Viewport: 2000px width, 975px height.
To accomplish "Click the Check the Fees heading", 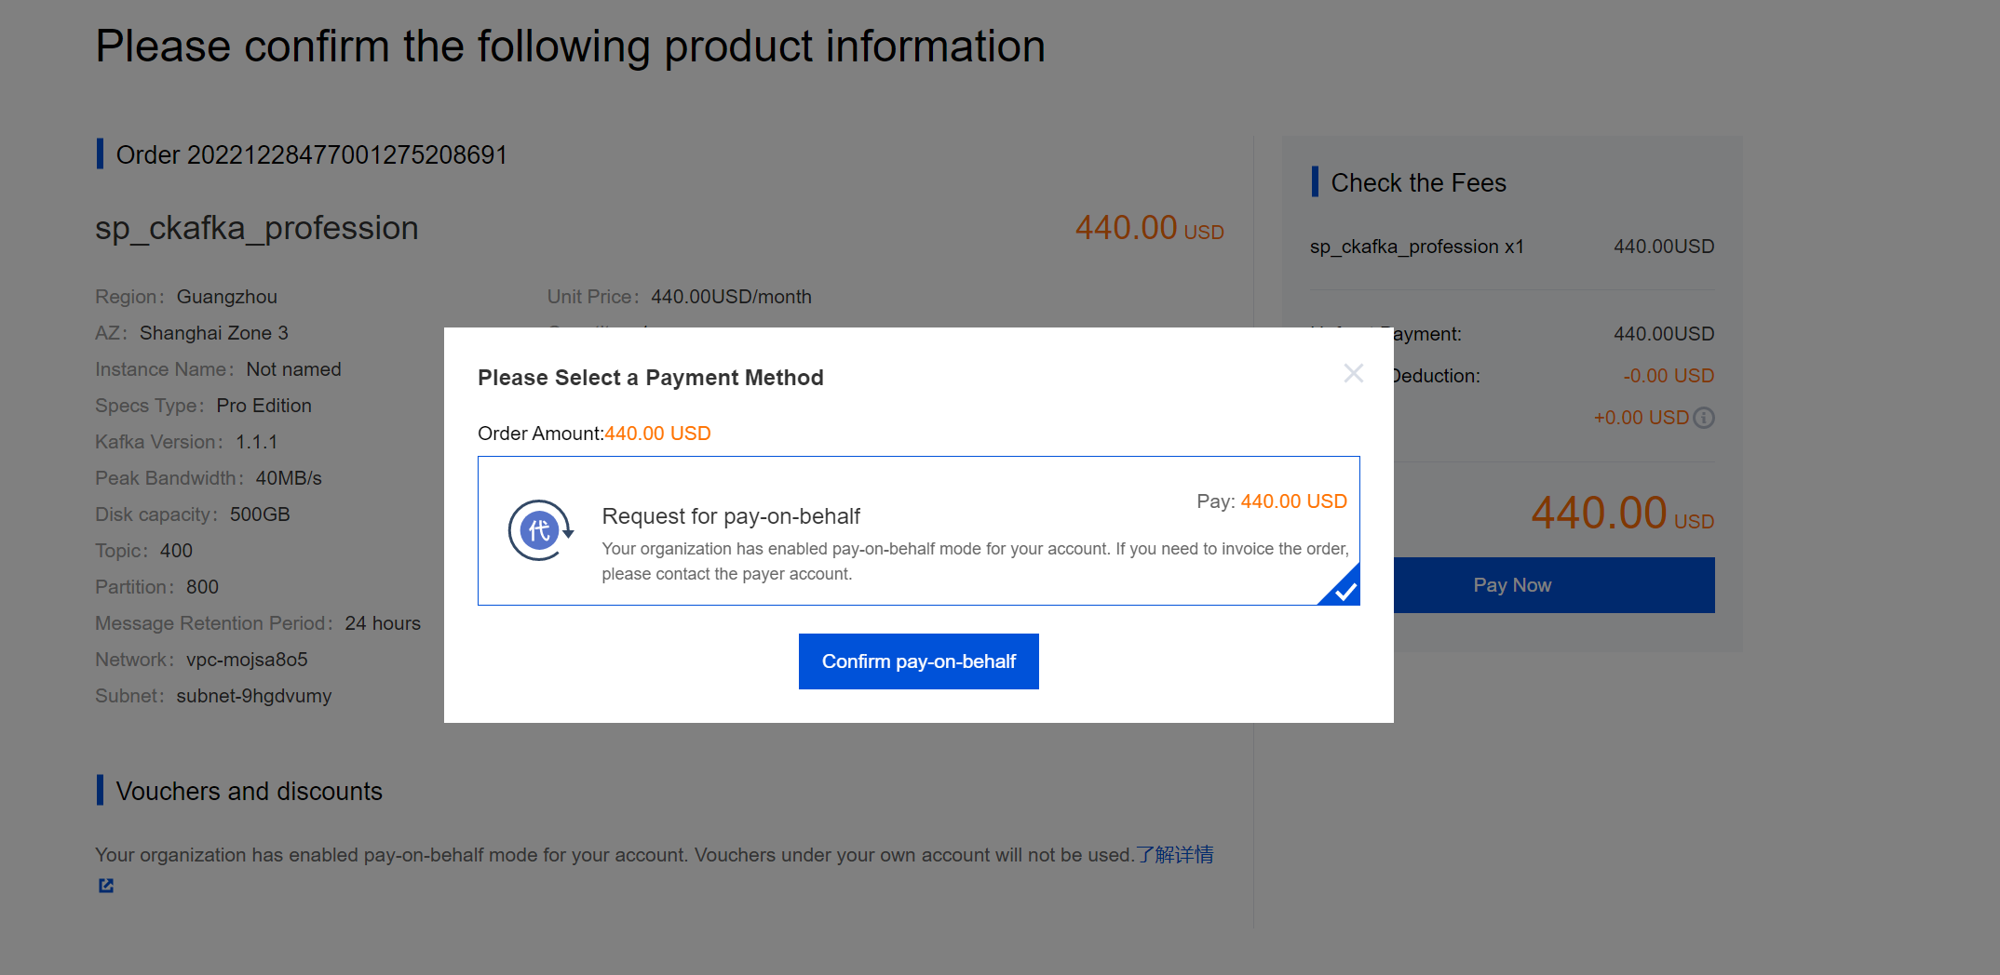I will click(1418, 182).
